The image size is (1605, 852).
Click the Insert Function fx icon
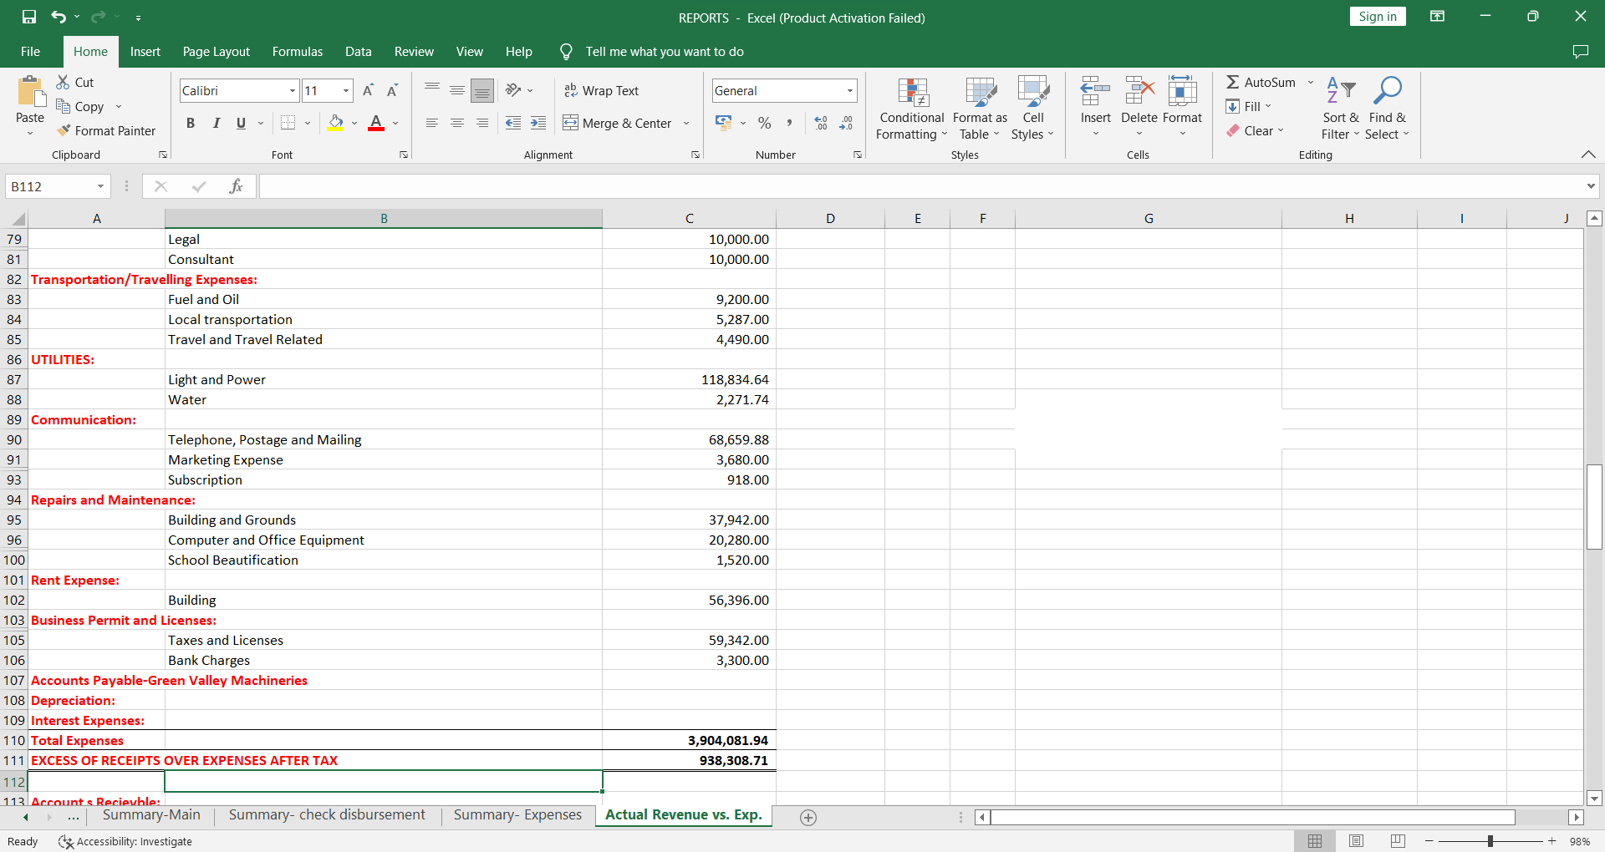point(236,186)
